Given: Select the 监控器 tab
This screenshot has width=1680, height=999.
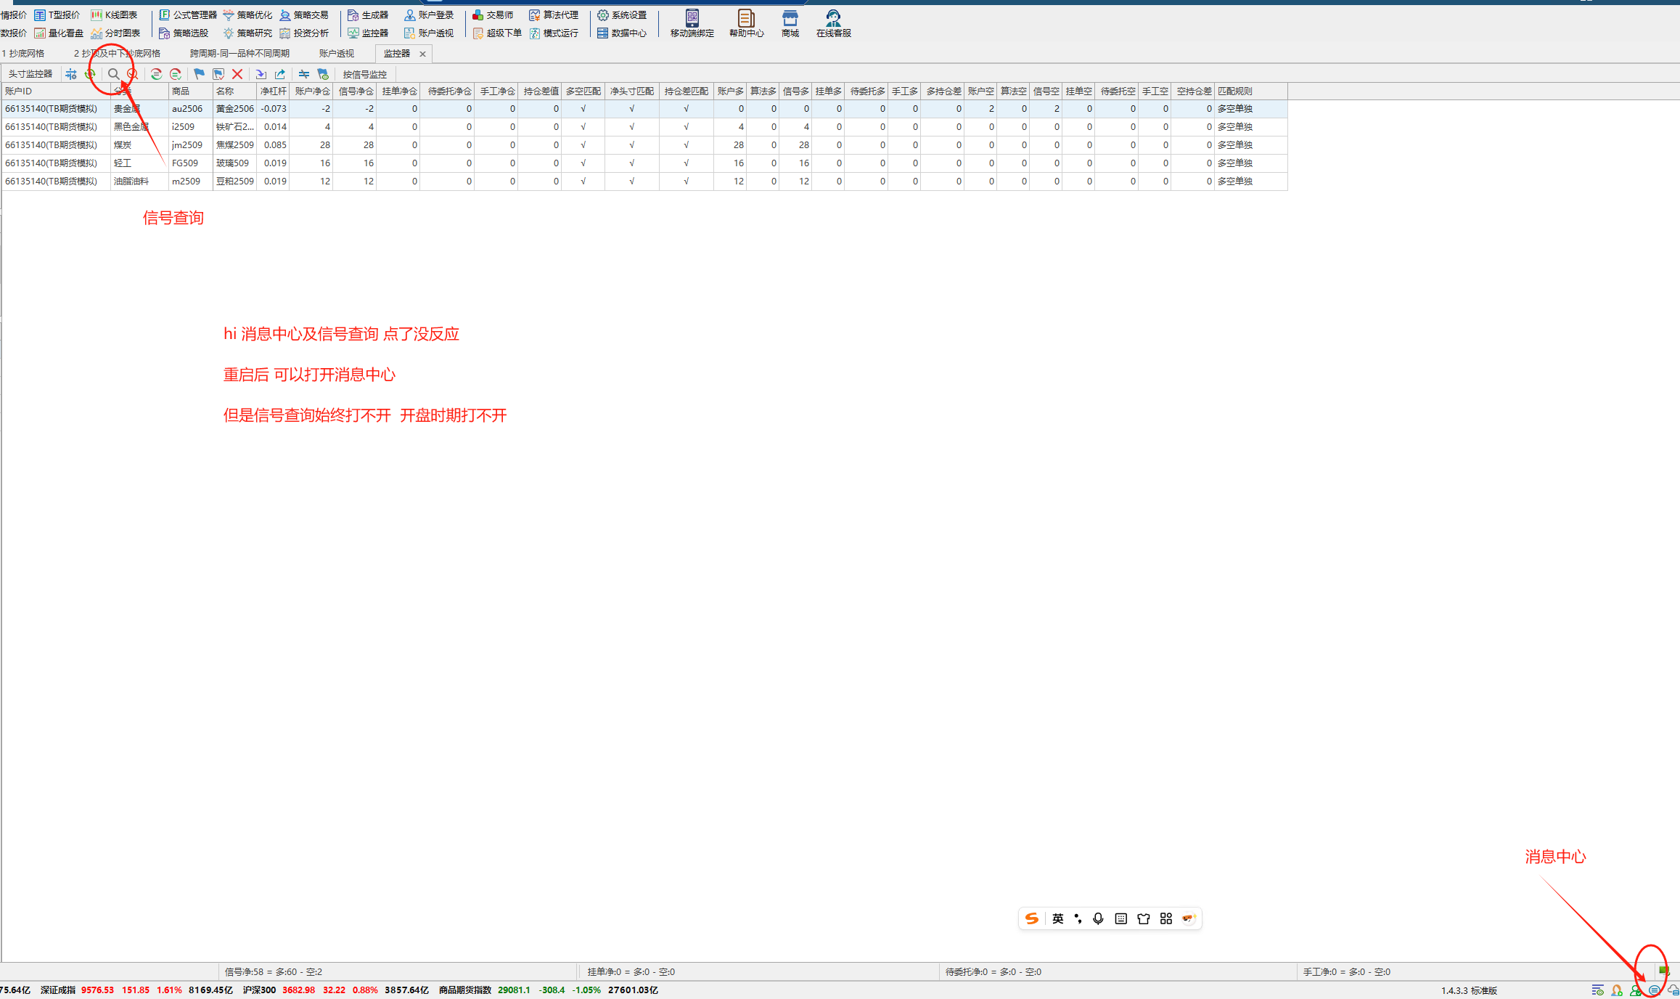Looking at the screenshot, I should [x=397, y=53].
